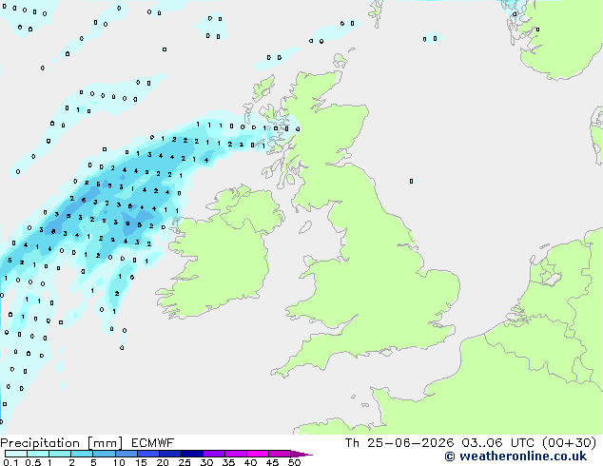Click the date text '25-06-2026'
The width and height of the screenshot is (603, 466).
coord(410,443)
